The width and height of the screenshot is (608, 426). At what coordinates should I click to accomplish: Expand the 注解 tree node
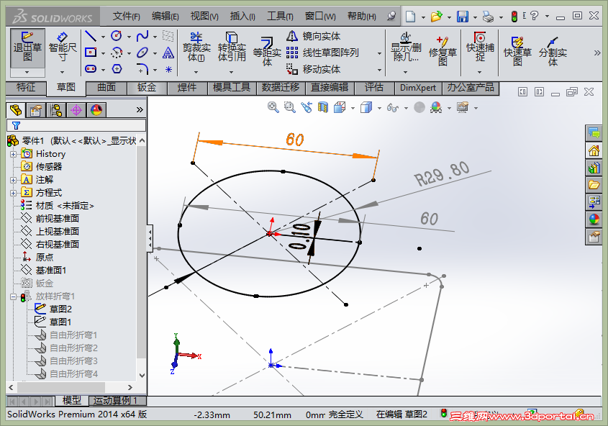coord(13,180)
